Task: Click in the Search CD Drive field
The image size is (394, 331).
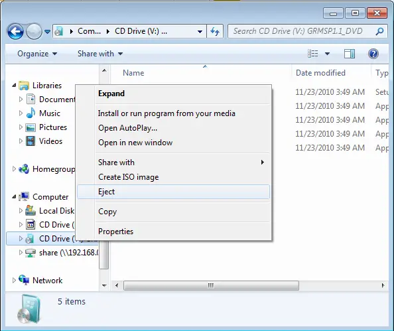Action: coord(302,31)
